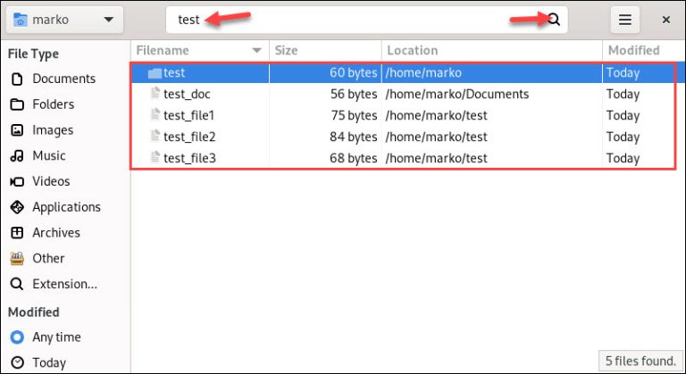Click the /home/marko location cell of test
Screen dimensions: 686x374
tap(423, 72)
